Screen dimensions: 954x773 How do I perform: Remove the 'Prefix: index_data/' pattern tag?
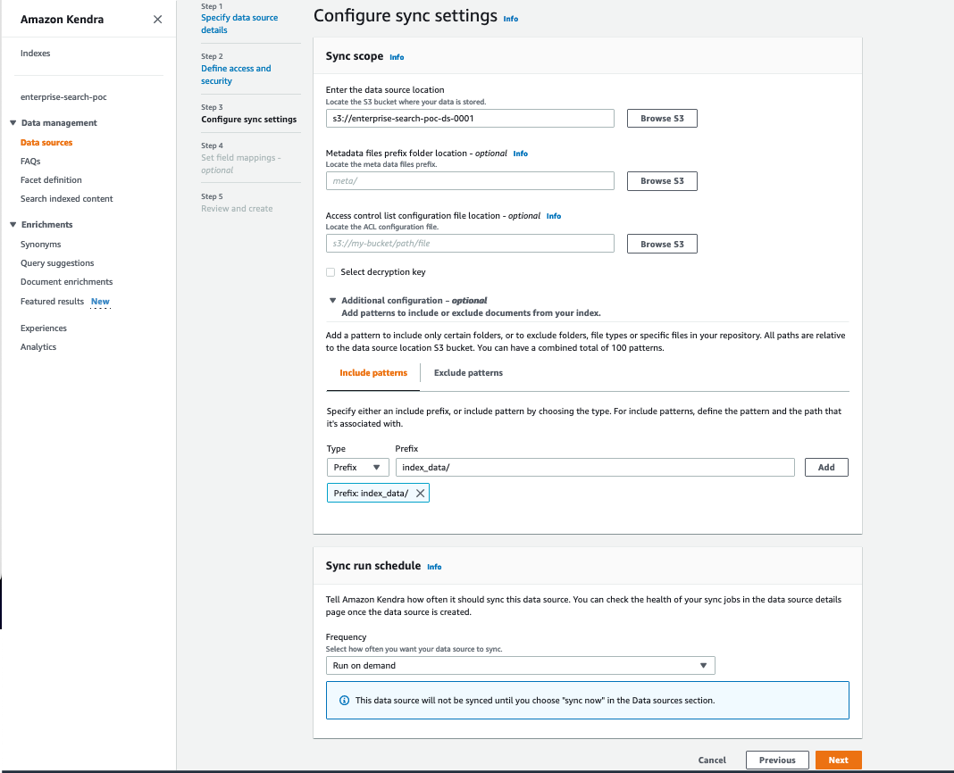pos(420,494)
